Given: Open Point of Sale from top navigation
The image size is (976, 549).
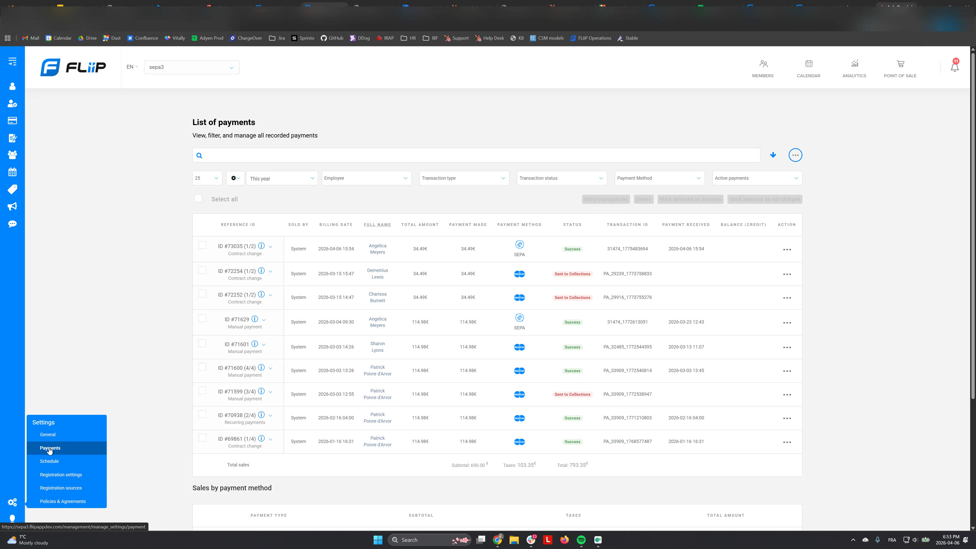Looking at the screenshot, I should 900,69.
